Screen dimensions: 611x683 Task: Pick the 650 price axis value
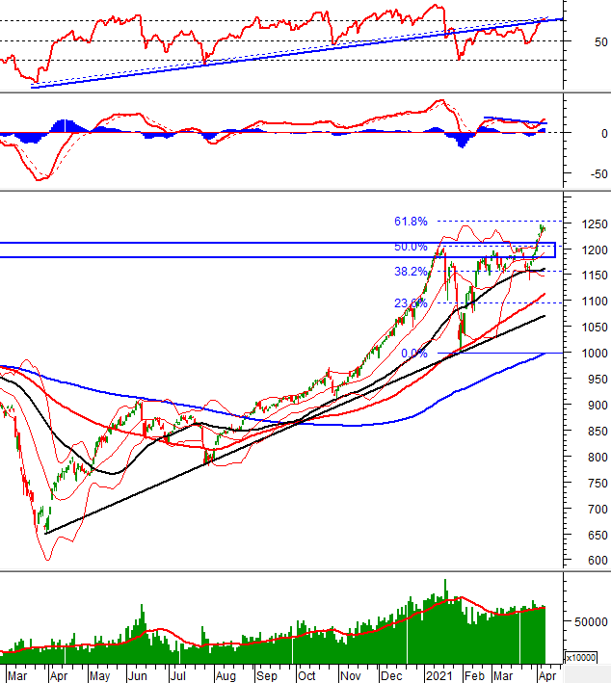tap(598, 535)
